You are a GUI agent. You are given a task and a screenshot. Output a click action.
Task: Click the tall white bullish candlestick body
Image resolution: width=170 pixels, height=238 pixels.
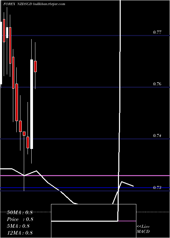coord(32,104)
